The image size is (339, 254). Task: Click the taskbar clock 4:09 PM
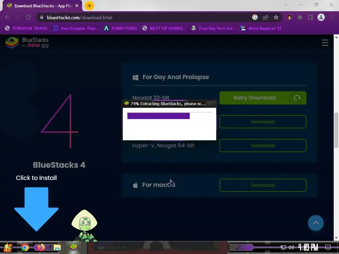308,247
